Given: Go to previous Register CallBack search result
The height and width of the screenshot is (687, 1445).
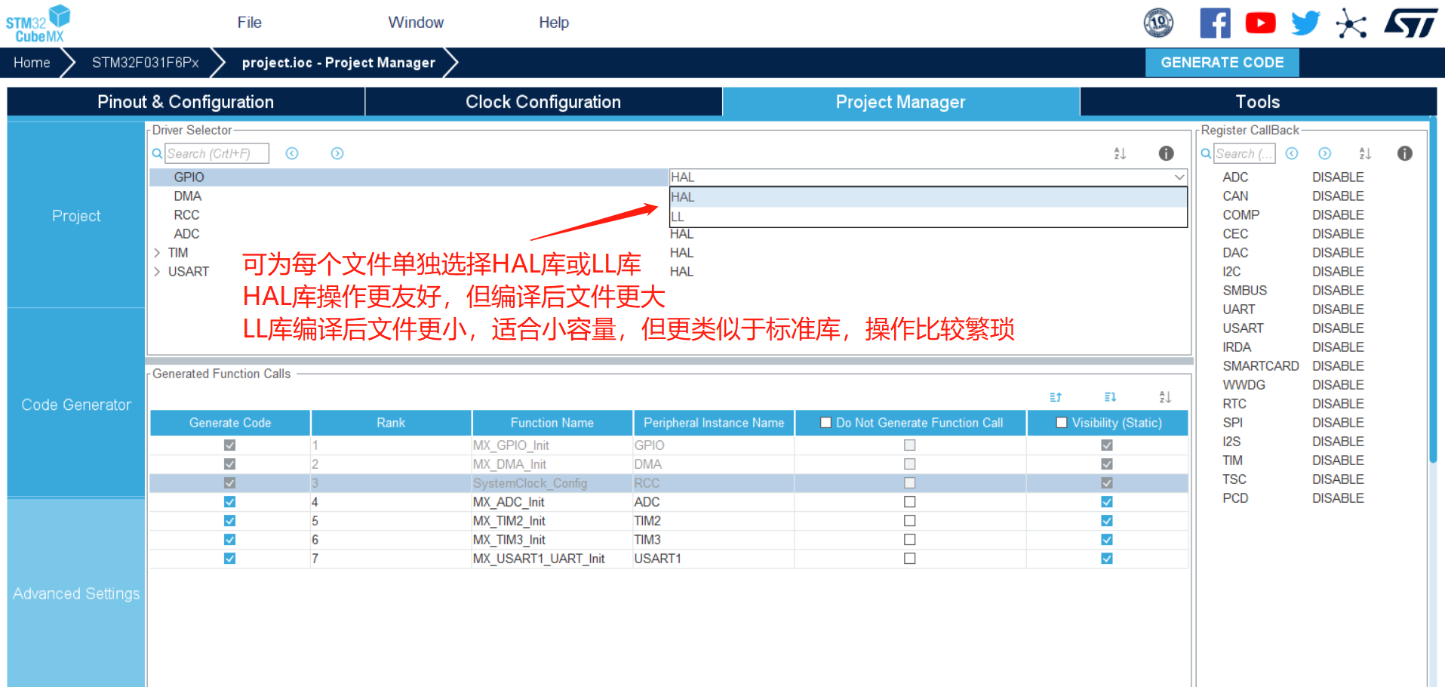Looking at the screenshot, I should 1292,153.
